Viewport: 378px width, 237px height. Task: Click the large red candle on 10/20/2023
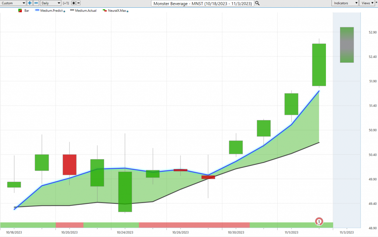pos(69,165)
